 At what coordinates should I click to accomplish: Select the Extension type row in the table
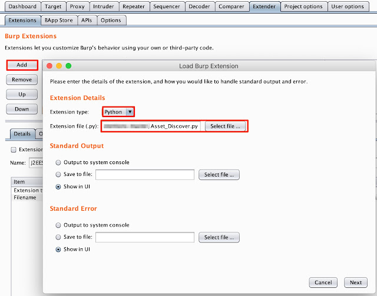[27, 190]
